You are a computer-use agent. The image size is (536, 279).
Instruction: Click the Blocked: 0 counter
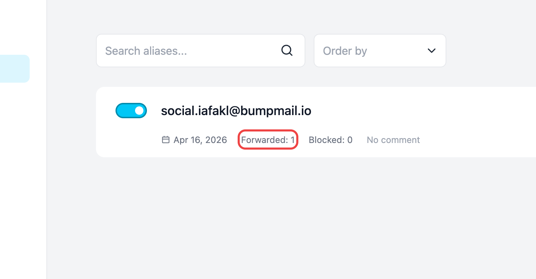pyautogui.click(x=330, y=140)
